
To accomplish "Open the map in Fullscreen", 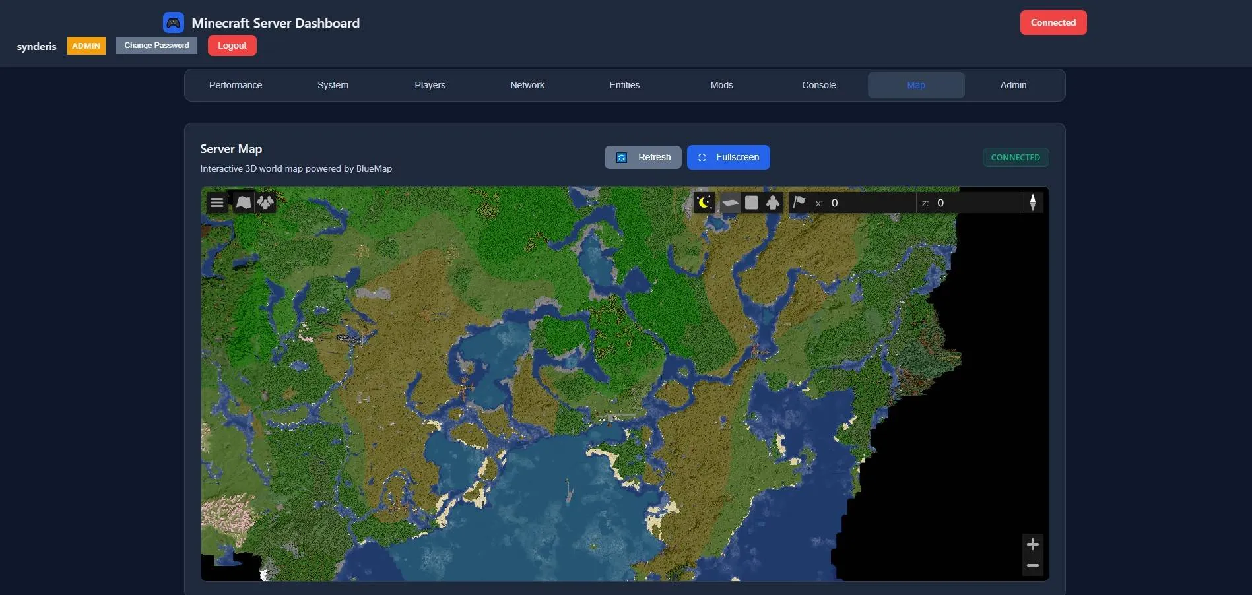I will coord(728,157).
